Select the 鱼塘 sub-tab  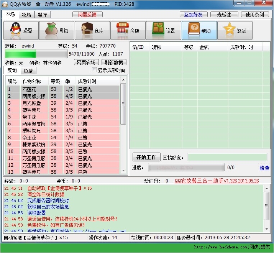pos(28,71)
